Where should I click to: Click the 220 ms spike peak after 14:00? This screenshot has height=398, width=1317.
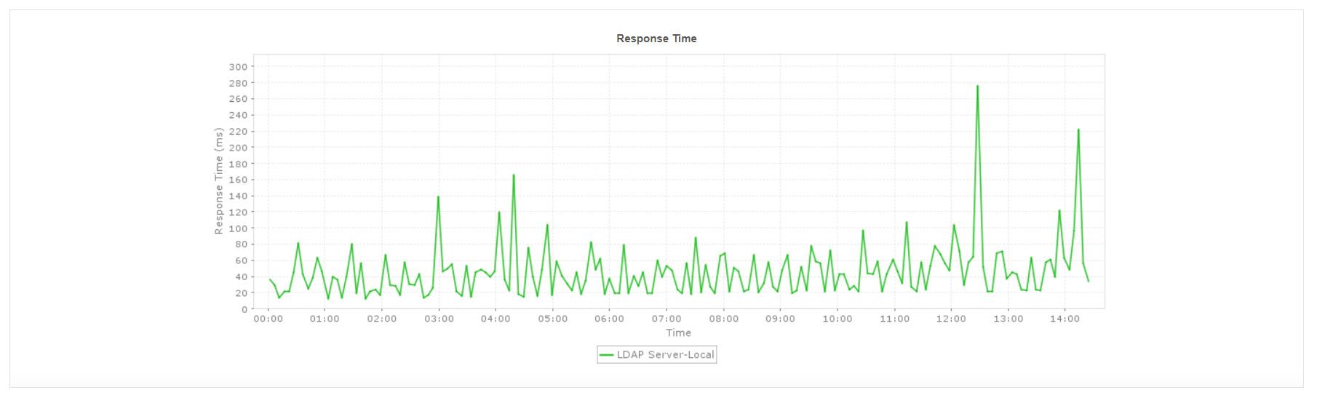(x=1078, y=130)
